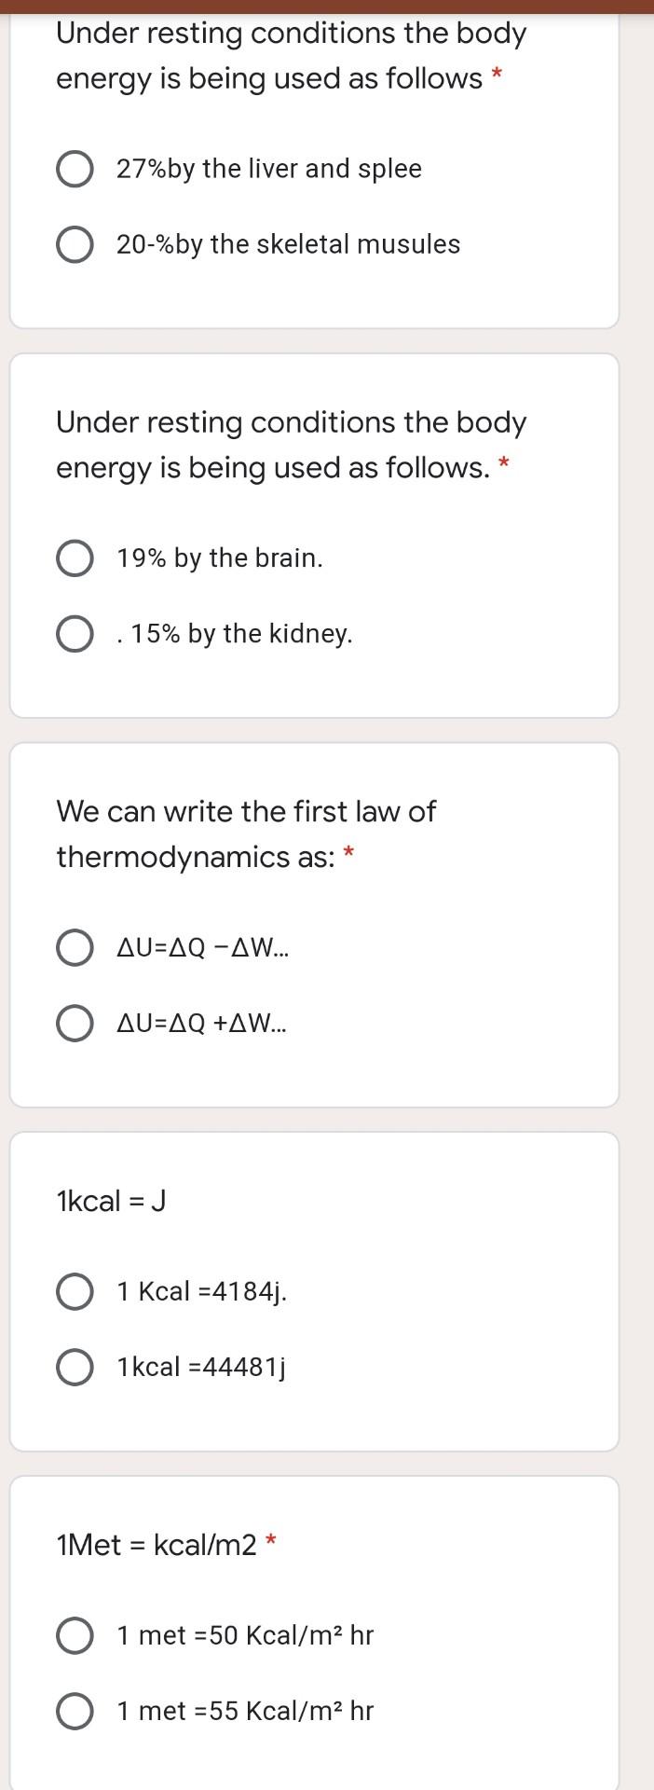Click the second resting conditions question heading
This screenshot has width=654, height=1790.
[292, 445]
